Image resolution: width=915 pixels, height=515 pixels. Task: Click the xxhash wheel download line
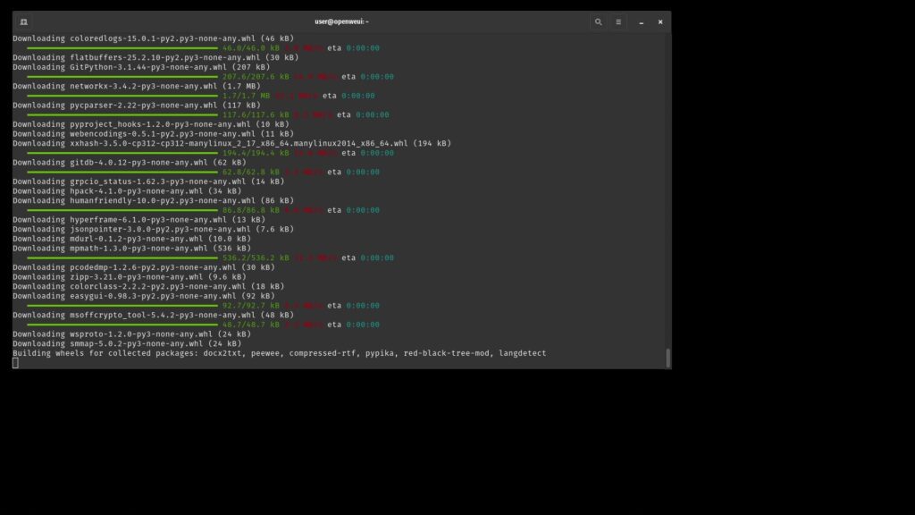pyautogui.click(x=231, y=143)
